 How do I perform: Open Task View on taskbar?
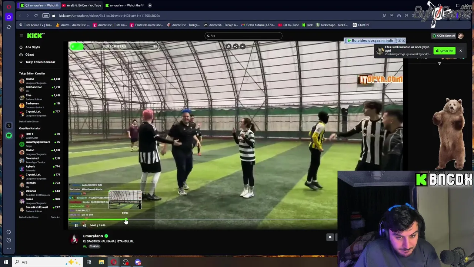click(x=89, y=262)
